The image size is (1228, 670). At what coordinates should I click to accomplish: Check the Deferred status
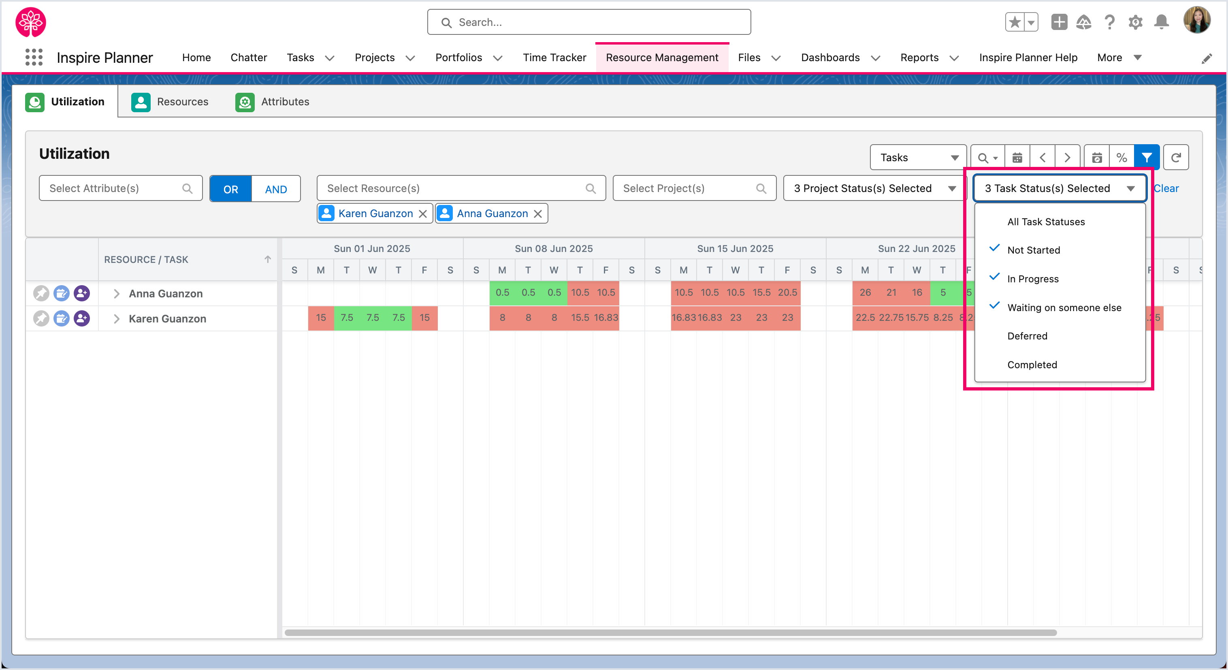pyautogui.click(x=1060, y=336)
